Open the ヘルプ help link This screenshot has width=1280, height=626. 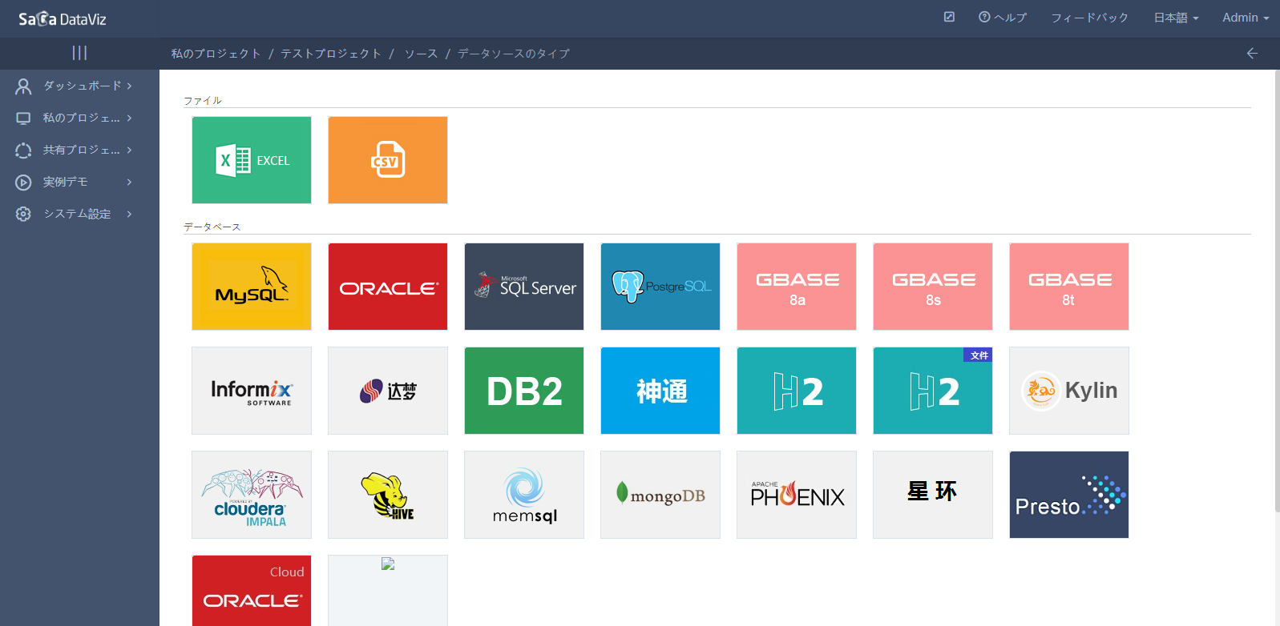pos(1002,17)
